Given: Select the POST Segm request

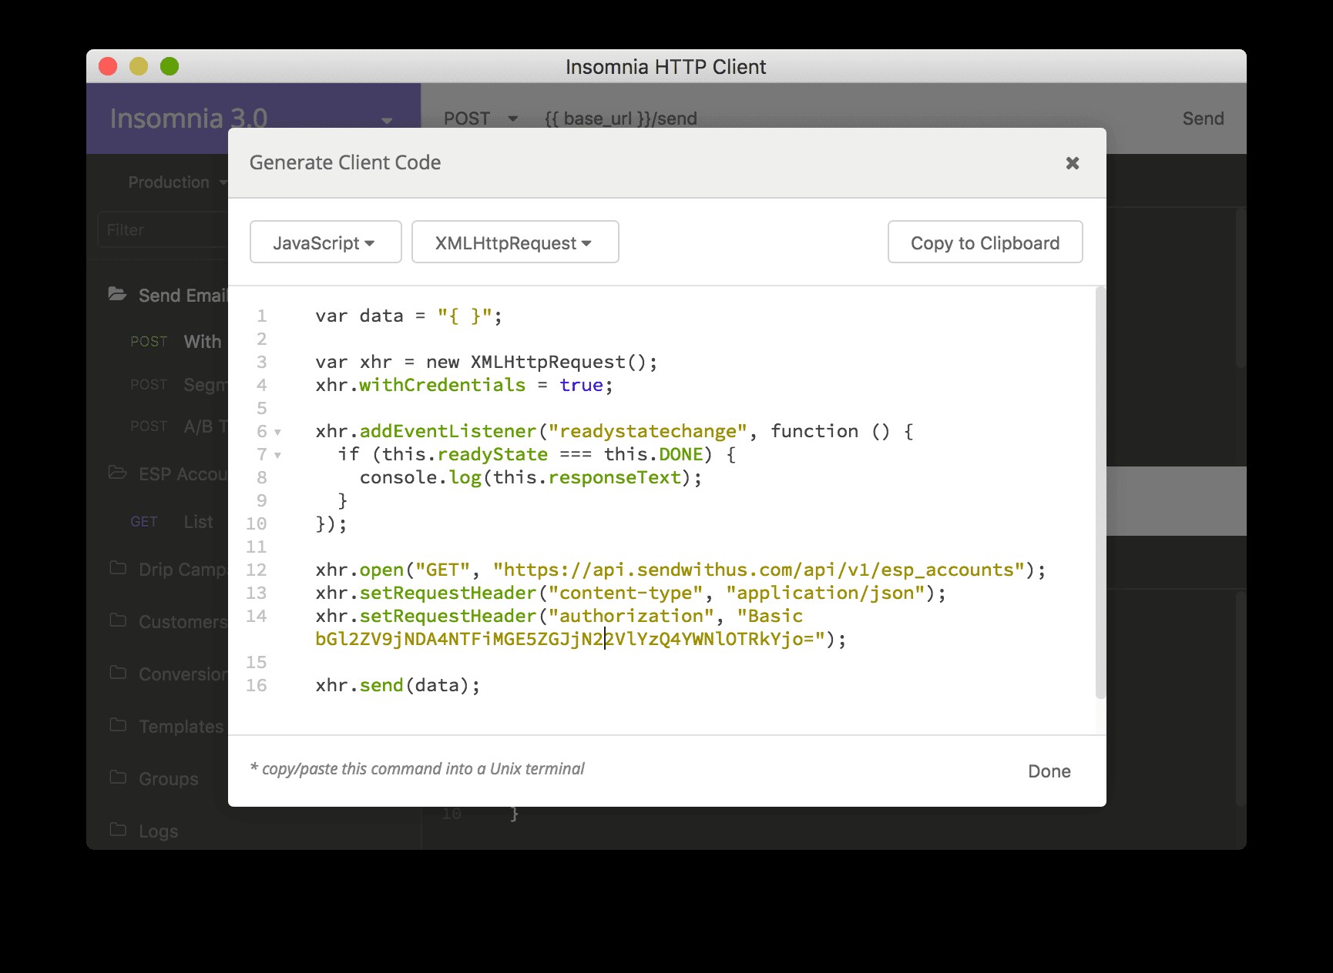Looking at the screenshot, I should [x=178, y=385].
